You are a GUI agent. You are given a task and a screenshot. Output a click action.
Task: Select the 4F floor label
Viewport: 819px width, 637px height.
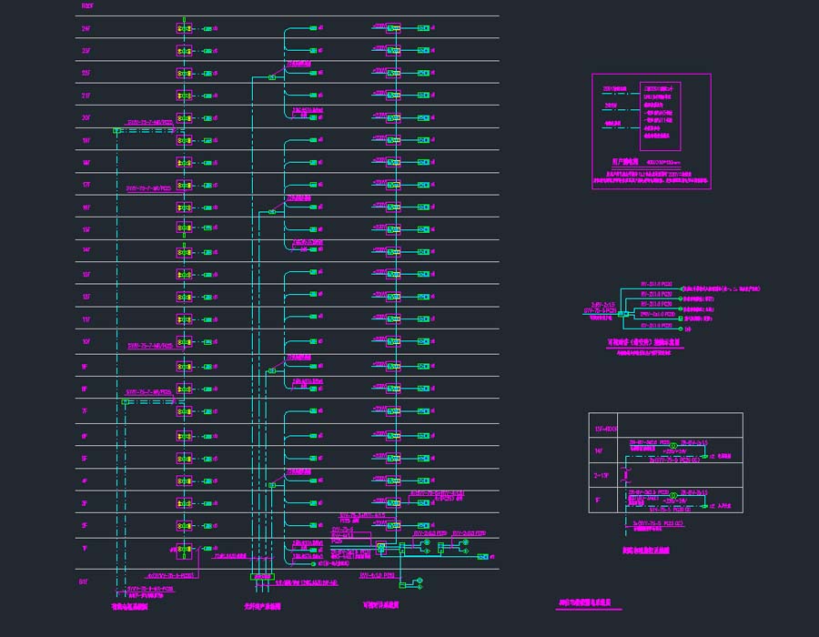[x=84, y=480]
